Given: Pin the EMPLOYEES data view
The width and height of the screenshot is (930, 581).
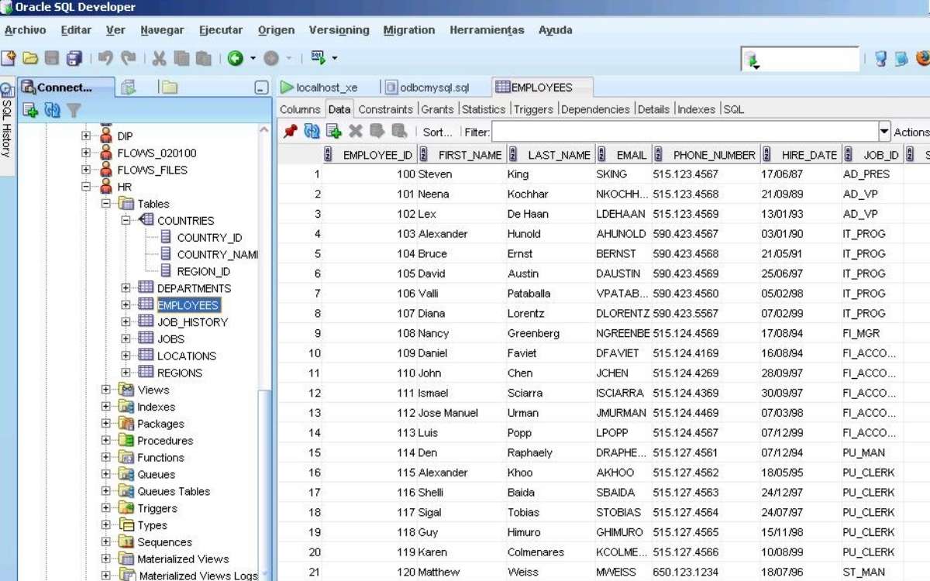Looking at the screenshot, I should point(289,132).
